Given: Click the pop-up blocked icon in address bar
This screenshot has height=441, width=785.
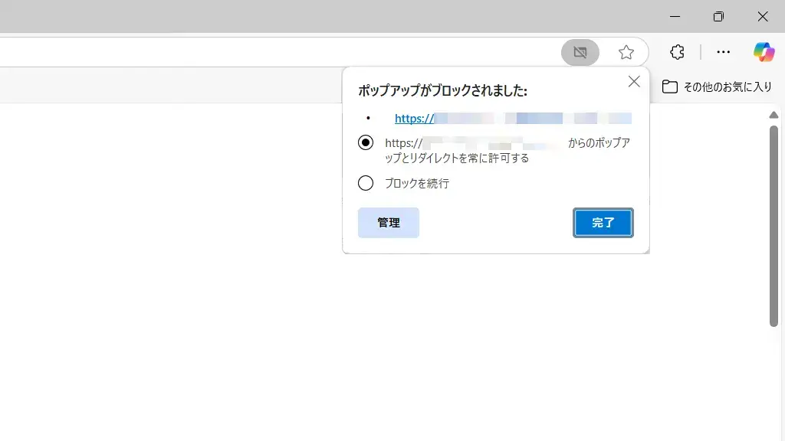Looking at the screenshot, I should click(x=580, y=52).
